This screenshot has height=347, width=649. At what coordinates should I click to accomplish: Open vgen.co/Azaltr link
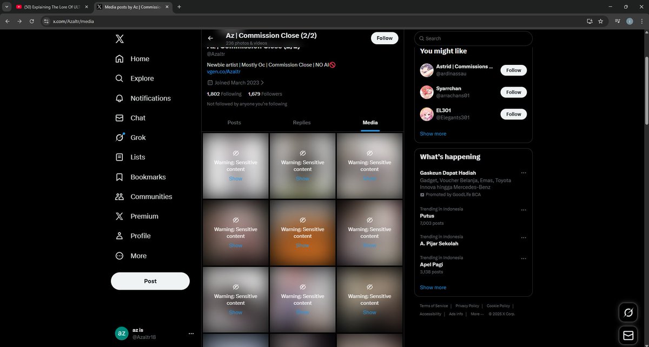tap(223, 71)
